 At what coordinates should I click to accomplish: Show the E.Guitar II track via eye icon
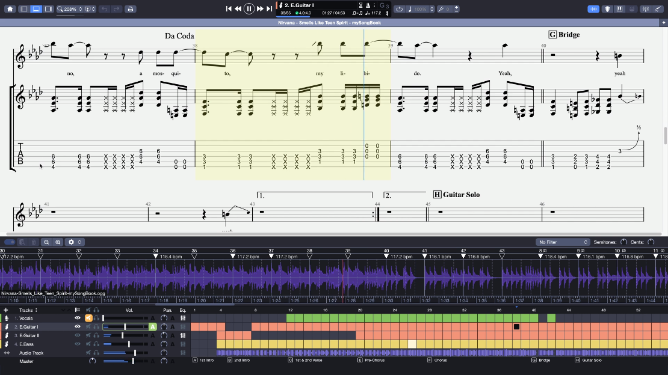coord(77,335)
